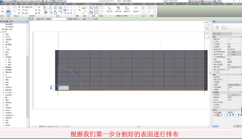The width and height of the screenshot is (242, 139).
Task: Click the Save icon in quick access toolbar
Action: [15, 1]
